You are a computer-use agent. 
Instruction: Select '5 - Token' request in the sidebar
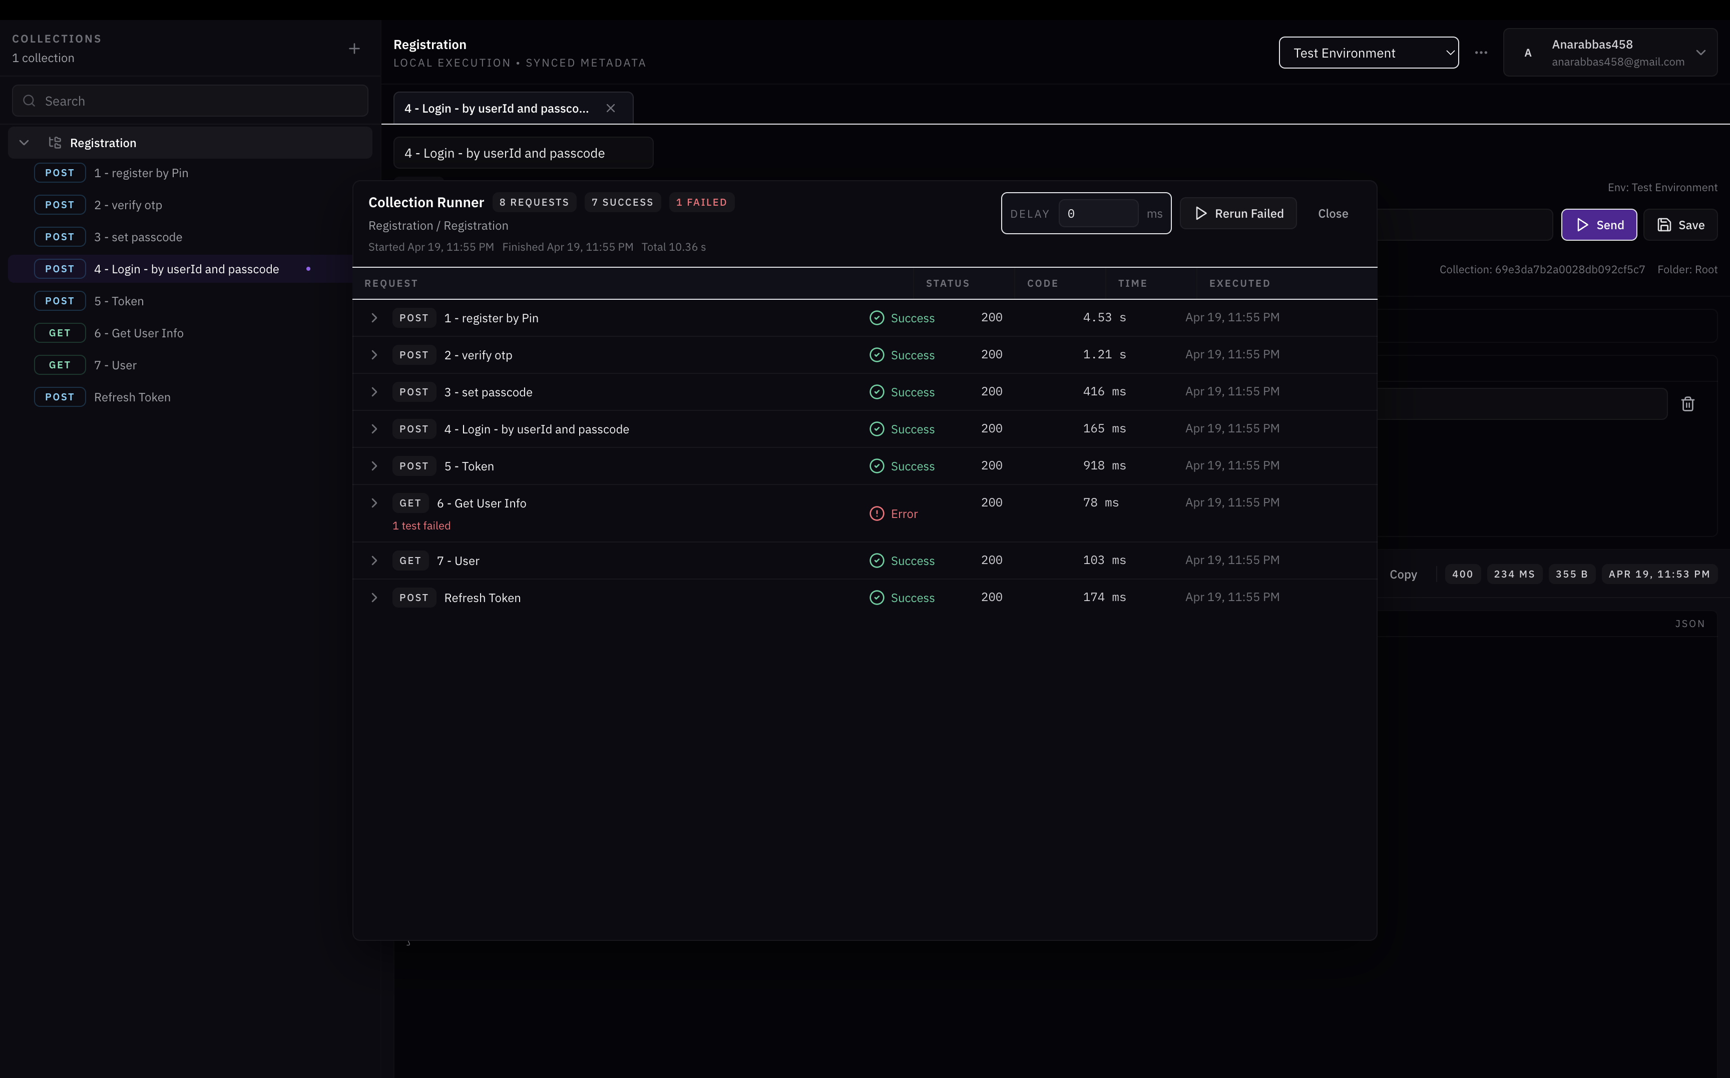point(118,301)
